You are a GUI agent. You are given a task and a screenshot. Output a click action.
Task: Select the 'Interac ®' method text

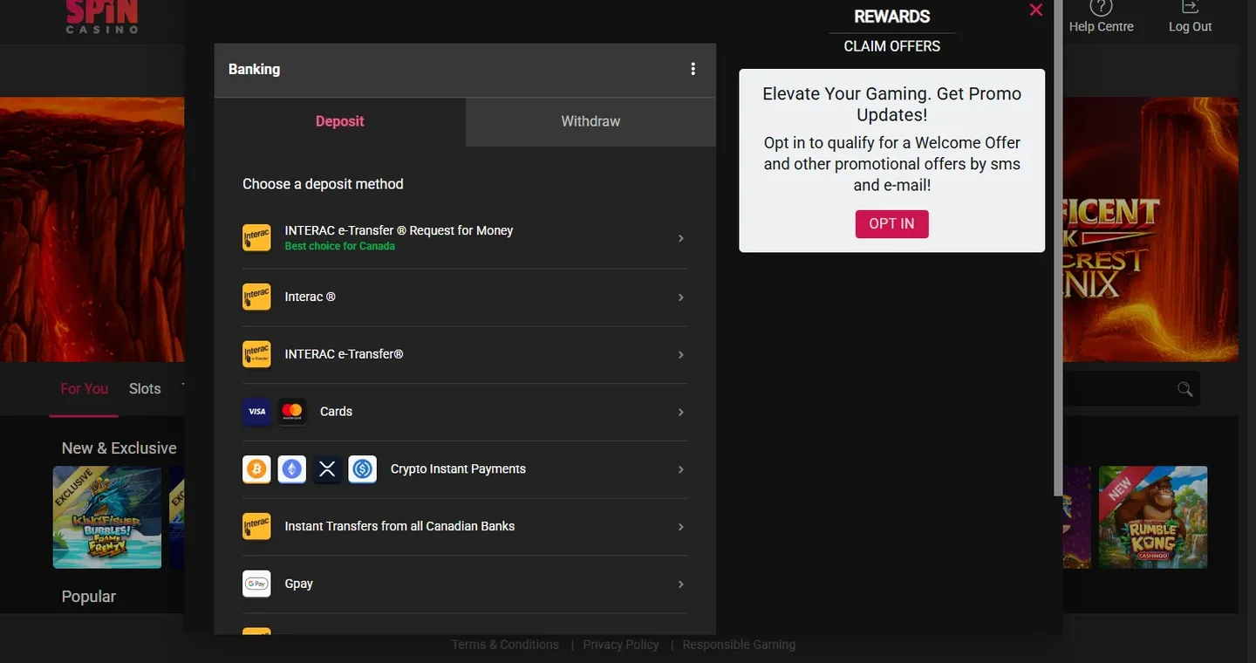[310, 297]
